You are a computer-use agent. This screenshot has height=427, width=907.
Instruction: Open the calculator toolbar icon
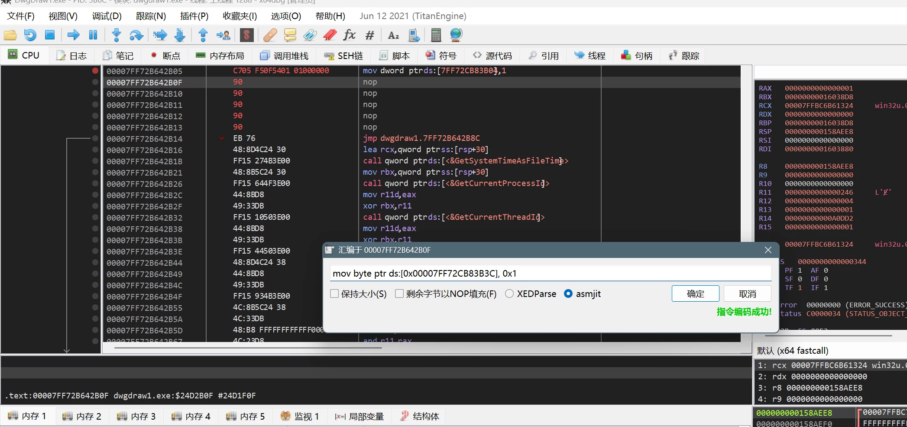(436, 35)
